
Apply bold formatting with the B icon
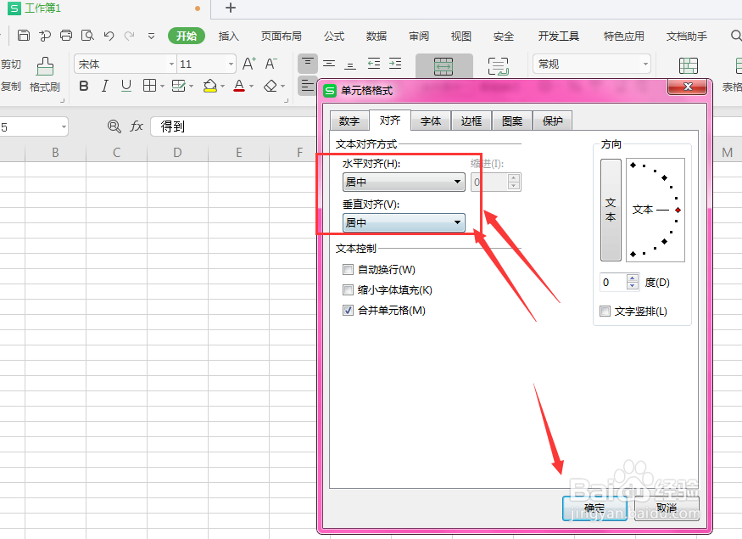coord(83,86)
